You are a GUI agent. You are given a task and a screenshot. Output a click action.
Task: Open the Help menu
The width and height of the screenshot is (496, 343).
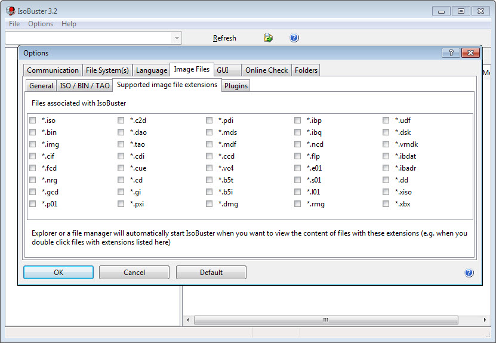69,24
